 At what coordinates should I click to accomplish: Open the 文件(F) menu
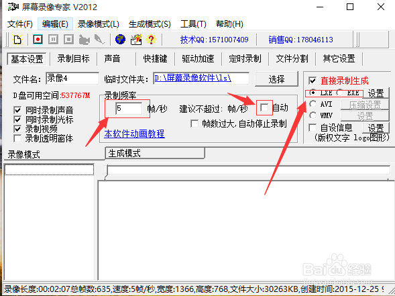(x=20, y=24)
